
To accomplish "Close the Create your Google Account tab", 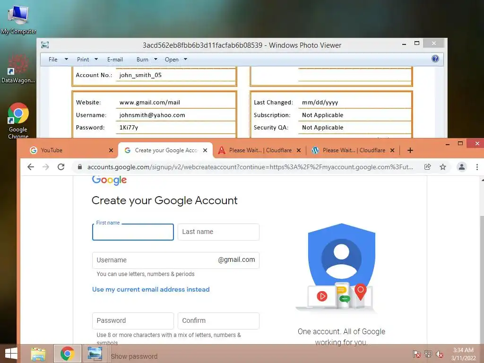I will 205,150.
